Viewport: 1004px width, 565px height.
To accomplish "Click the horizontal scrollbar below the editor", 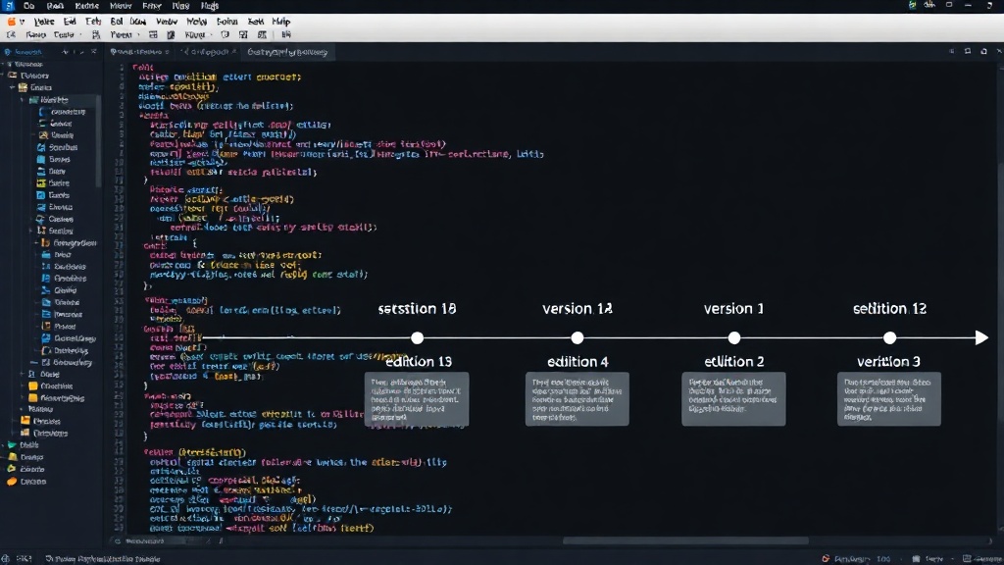I will tap(685, 540).
